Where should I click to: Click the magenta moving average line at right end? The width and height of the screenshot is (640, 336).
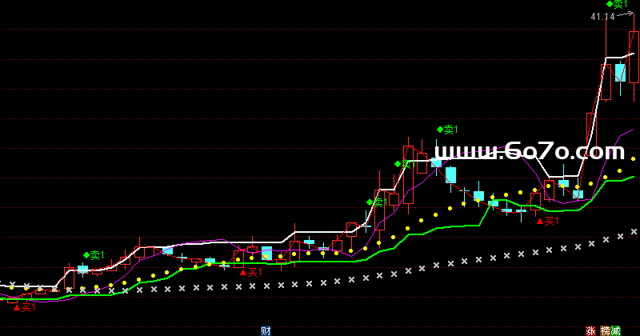[632, 129]
